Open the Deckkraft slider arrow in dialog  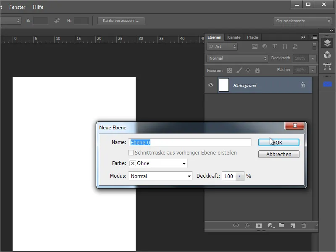[239, 176]
